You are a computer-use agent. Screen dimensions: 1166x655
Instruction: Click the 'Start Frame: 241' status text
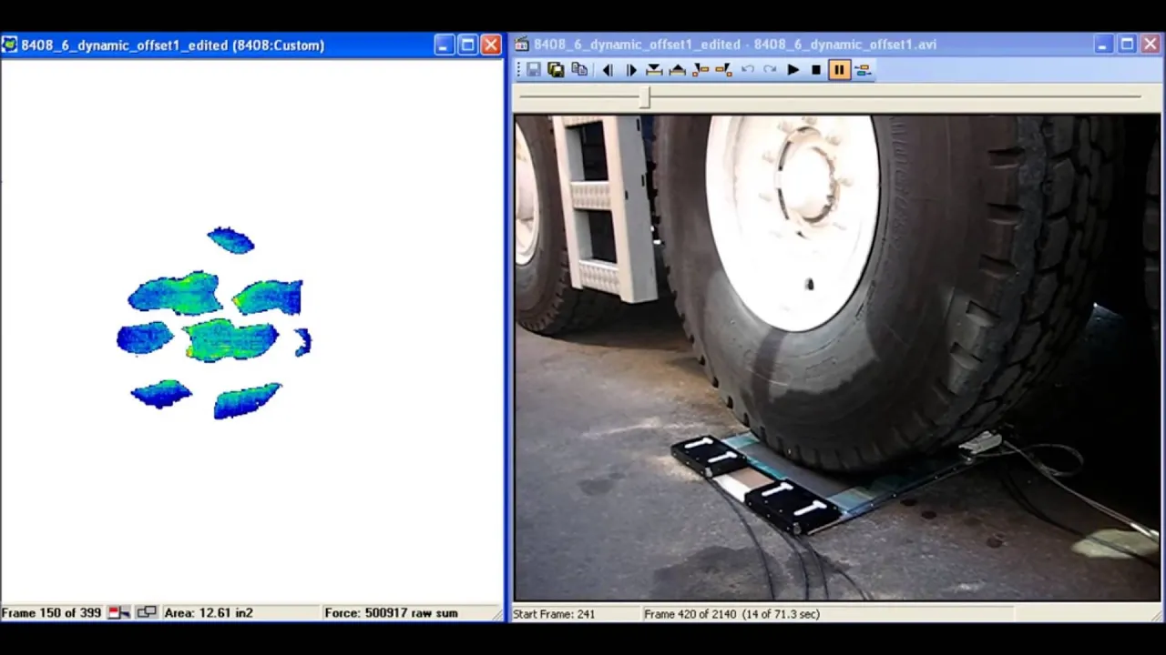click(x=554, y=614)
